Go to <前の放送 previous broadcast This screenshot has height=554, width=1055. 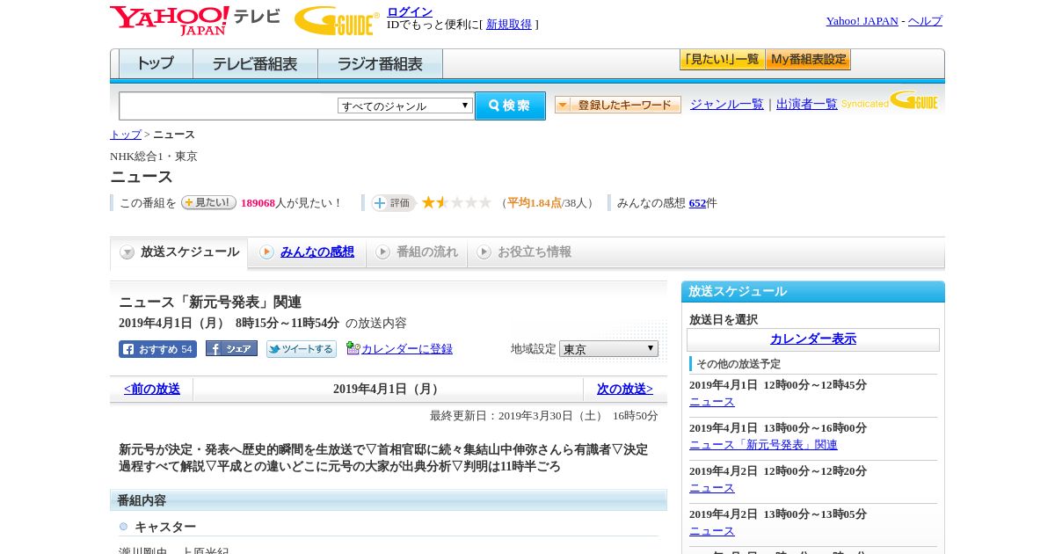tap(152, 390)
